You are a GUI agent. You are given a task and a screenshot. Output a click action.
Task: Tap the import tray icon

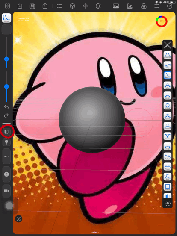coord(20,6)
